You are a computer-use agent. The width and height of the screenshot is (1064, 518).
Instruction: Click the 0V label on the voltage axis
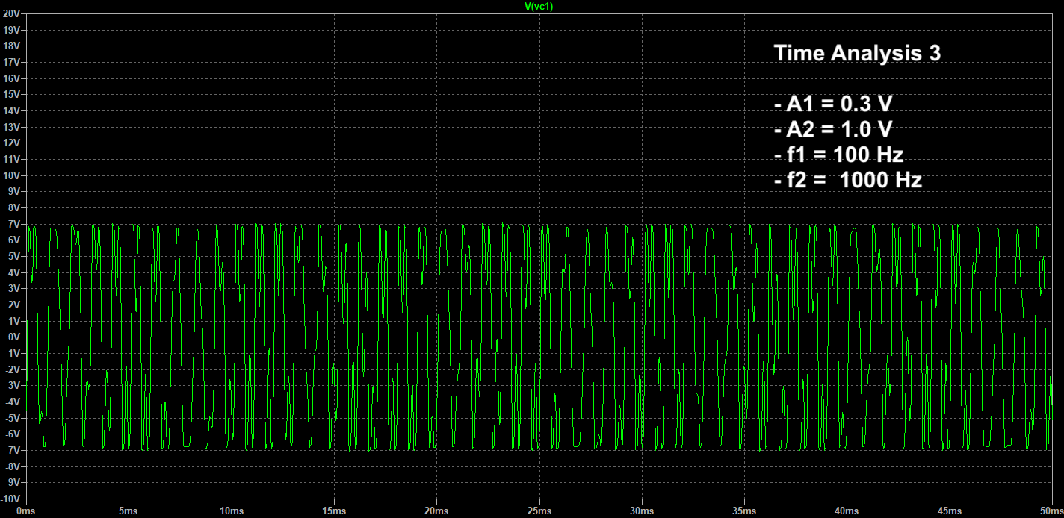(15, 336)
